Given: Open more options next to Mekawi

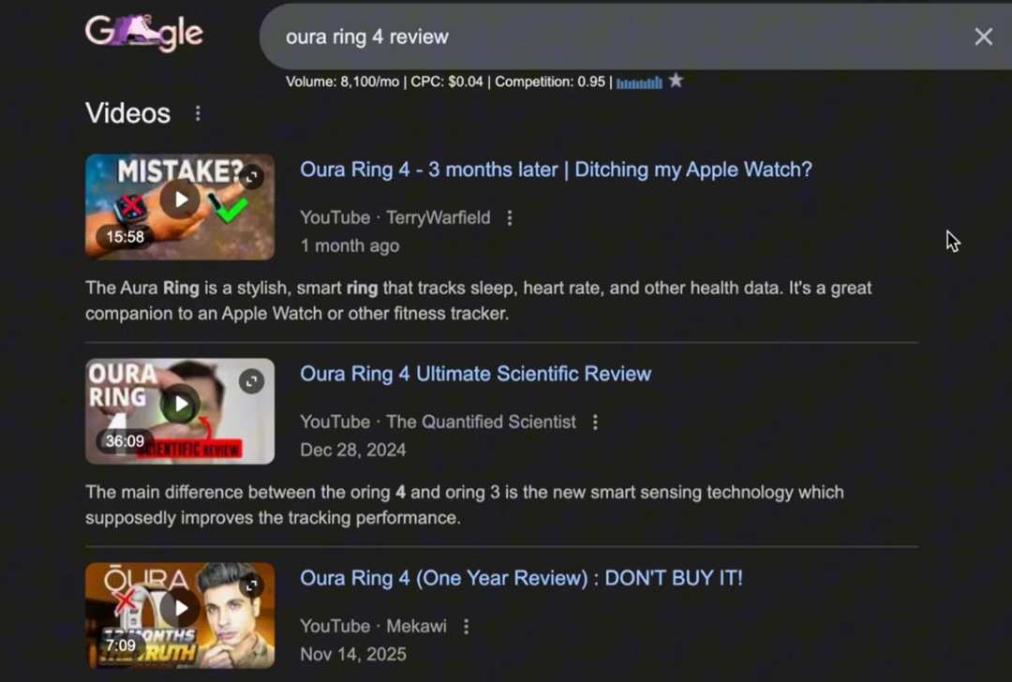Looking at the screenshot, I should 466,626.
